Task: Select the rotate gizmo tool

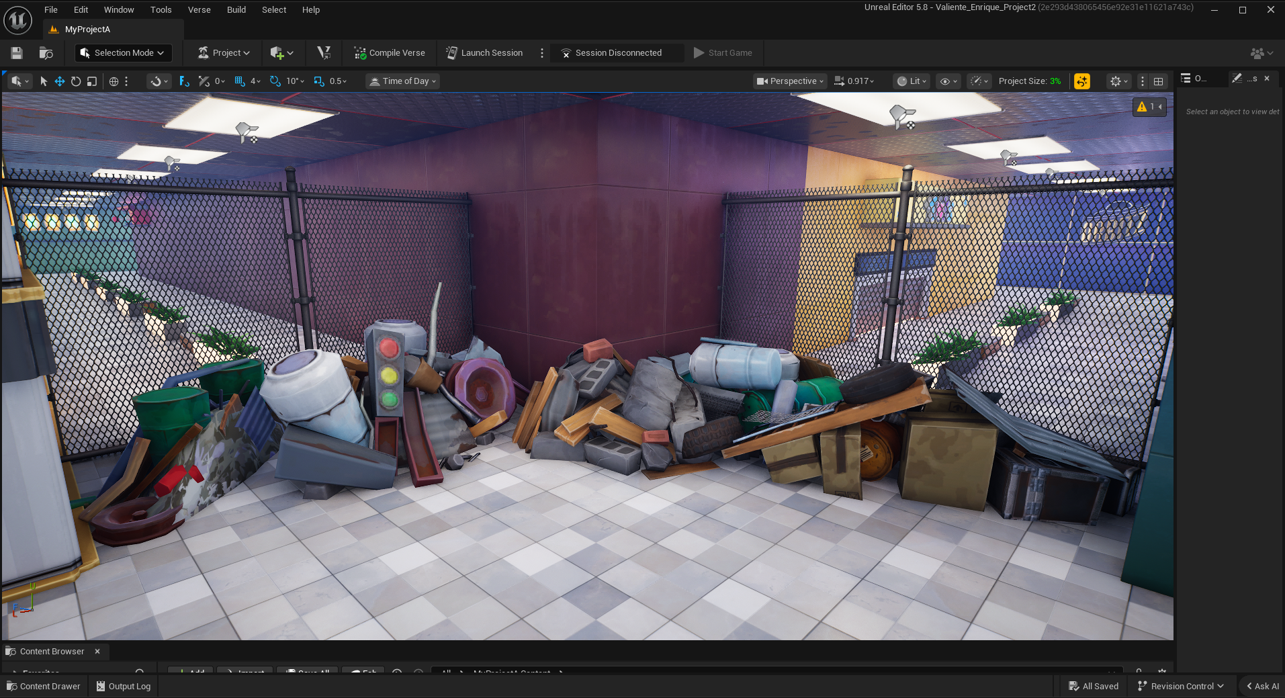Action: tap(76, 81)
